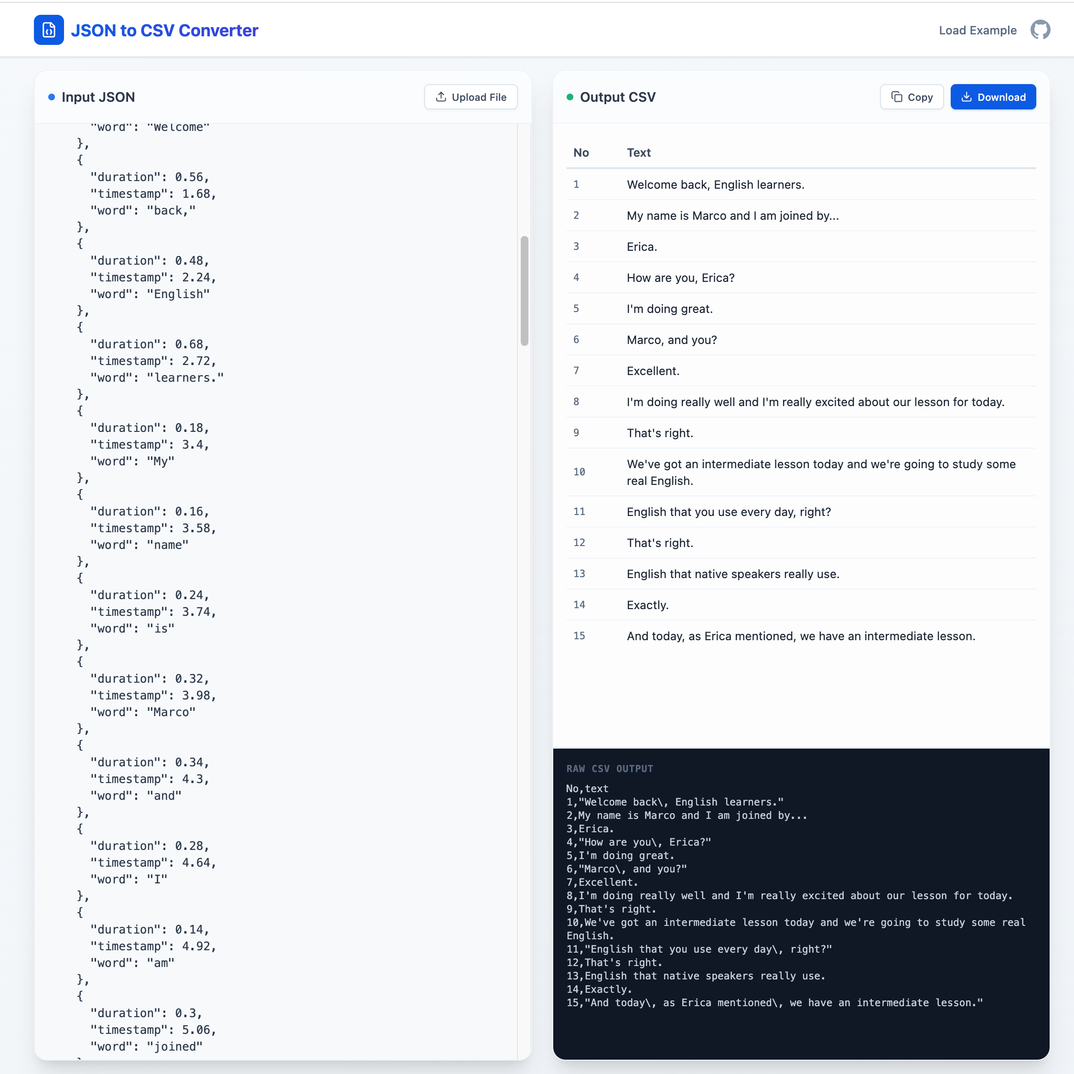Click the blue dot beside Input JSON
Viewport: 1074px width, 1074px height.
click(x=52, y=97)
